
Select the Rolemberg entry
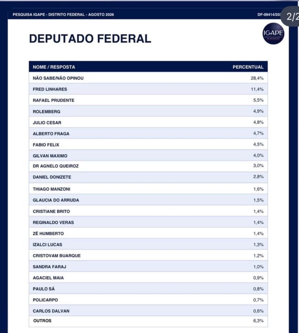[x=148, y=111]
